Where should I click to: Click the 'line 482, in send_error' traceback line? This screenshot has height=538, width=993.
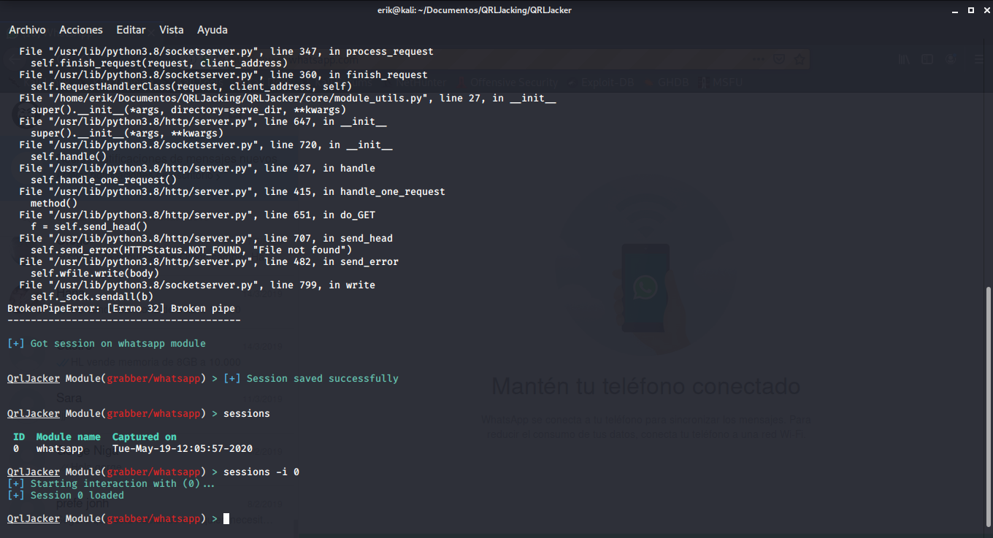209,261
